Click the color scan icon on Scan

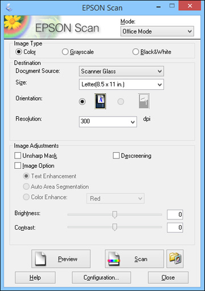pyautogui.click(x=114, y=259)
